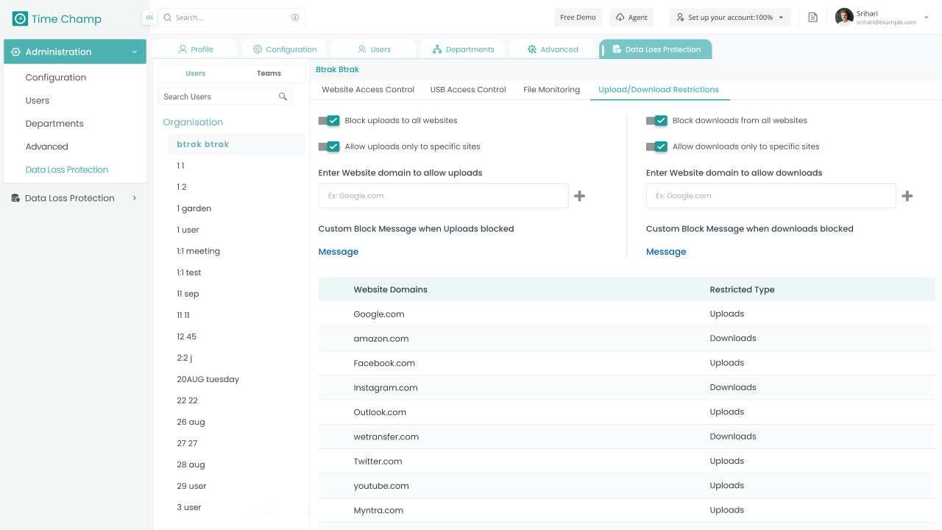Screen dimensions: 942x530
Task: Disable Block downloads from all websites
Action: pos(656,121)
